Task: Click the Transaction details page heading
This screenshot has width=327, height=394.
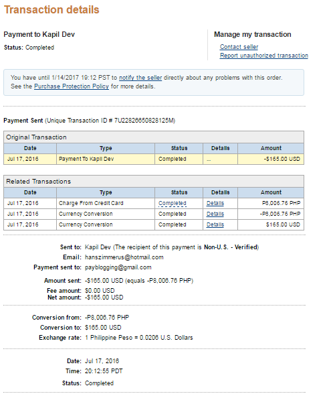Action: (51, 10)
